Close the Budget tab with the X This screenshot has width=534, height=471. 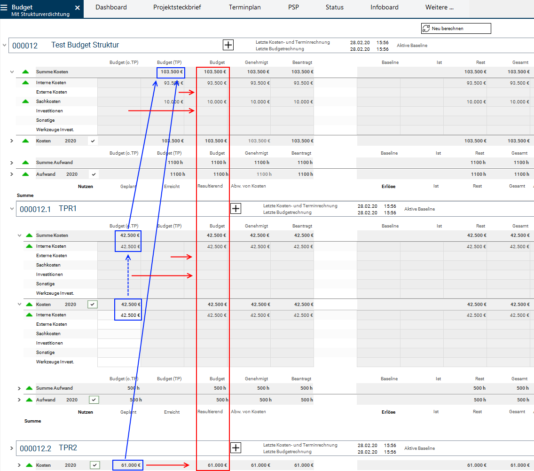click(x=78, y=8)
